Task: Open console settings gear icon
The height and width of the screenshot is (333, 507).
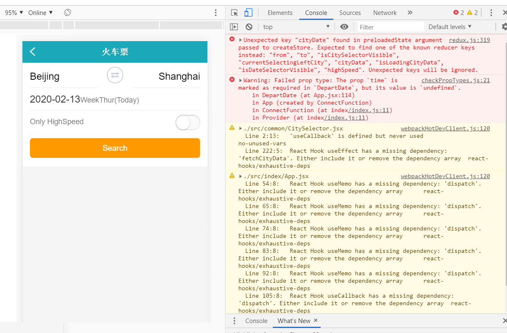Action: pyautogui.click(x=504, y=27)
